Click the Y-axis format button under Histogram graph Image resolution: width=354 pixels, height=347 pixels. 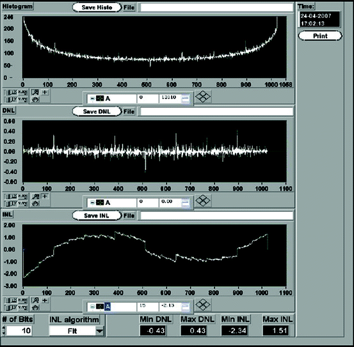(22, 99)
